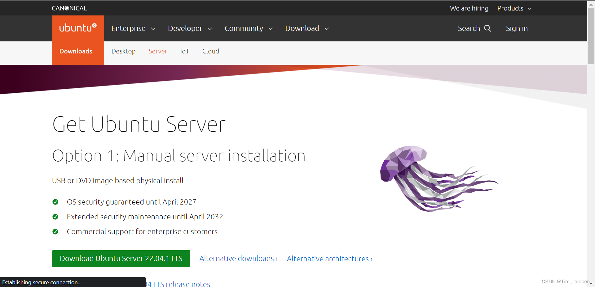Expand the Enterprise menu chevron
595x287 pixels.
153,29
